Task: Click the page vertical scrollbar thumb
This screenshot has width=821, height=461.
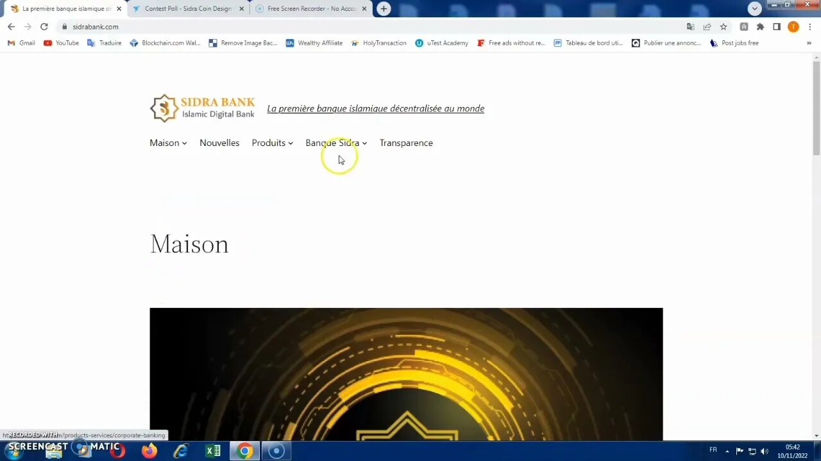Action: (816, 108)
